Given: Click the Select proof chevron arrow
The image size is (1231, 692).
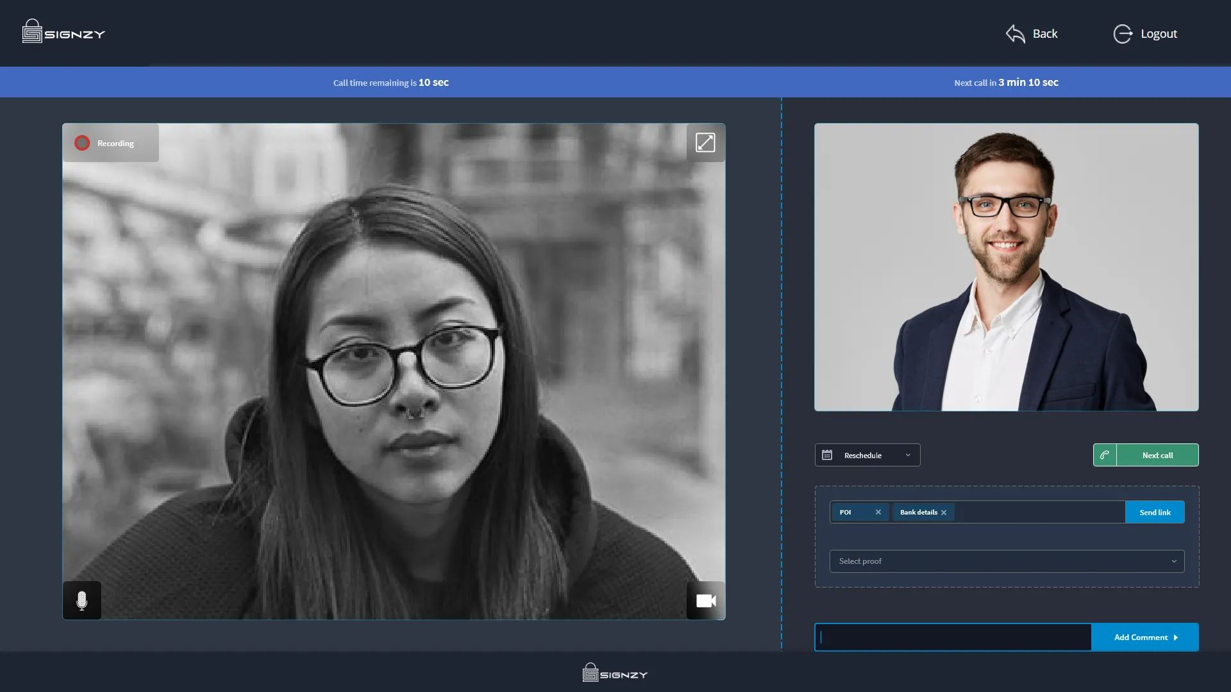Looking at the screenshot, I should pyautogui.click(x=1174, y=561).
